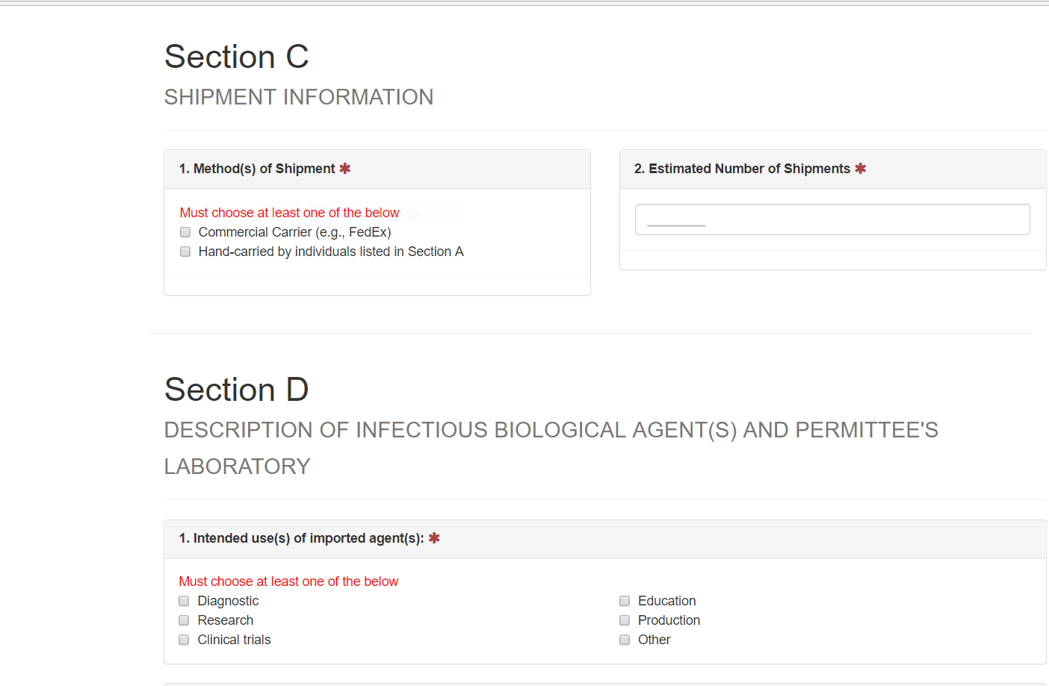Click the Estimated Number of Shipments input field
Image resolution: width=1049 pixels, height=686 pixels.
click(832, 219)
